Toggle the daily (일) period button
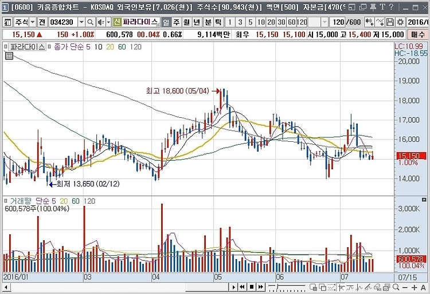This screenshot has width=430, height=294. click(166, 22)
